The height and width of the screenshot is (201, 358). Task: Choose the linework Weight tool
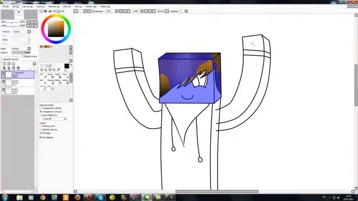(58, 76)
